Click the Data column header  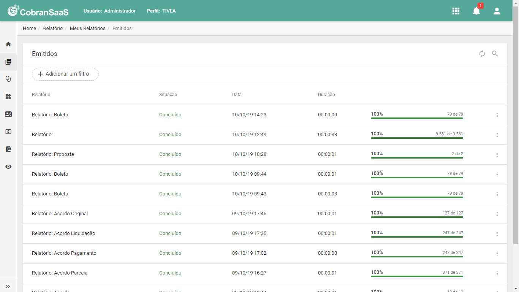237,95
